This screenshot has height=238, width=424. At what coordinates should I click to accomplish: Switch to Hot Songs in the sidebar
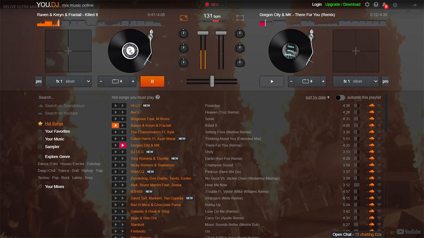(54, 123)
